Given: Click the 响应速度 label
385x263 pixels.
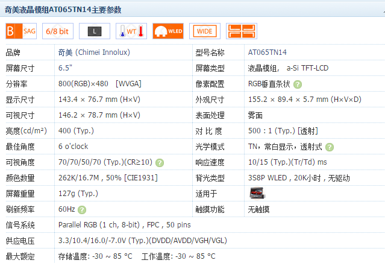Looking at the screenshot, I should 210,162.
